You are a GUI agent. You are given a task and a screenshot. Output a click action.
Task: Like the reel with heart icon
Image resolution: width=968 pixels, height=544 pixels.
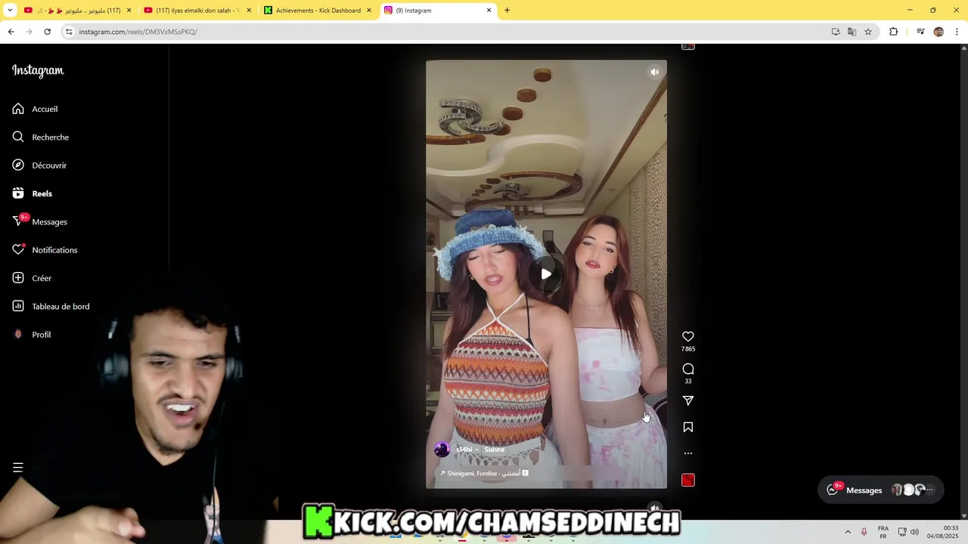point(688,336)
